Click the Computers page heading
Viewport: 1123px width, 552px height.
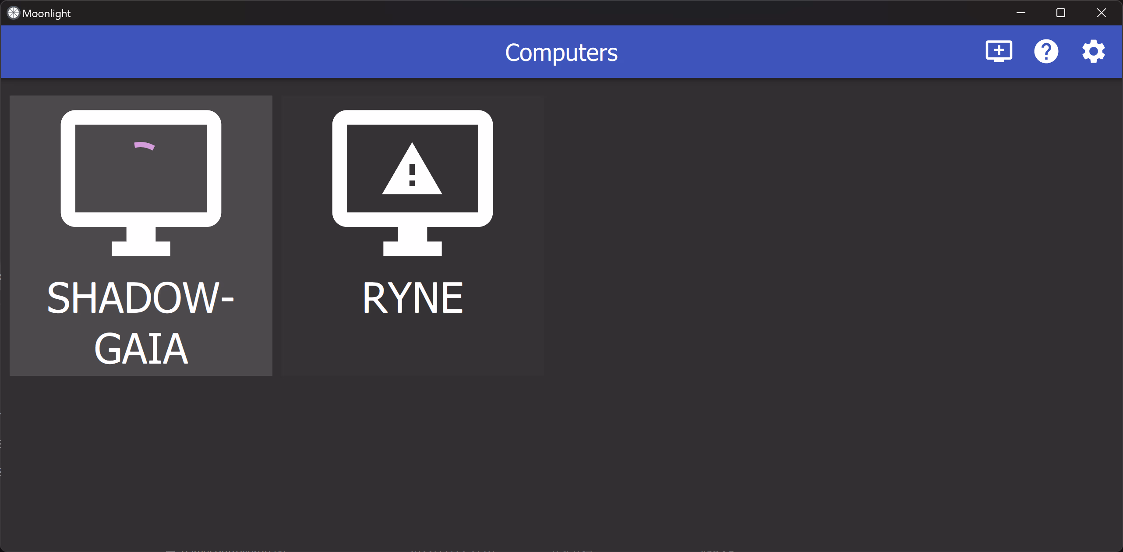[561, 53]
